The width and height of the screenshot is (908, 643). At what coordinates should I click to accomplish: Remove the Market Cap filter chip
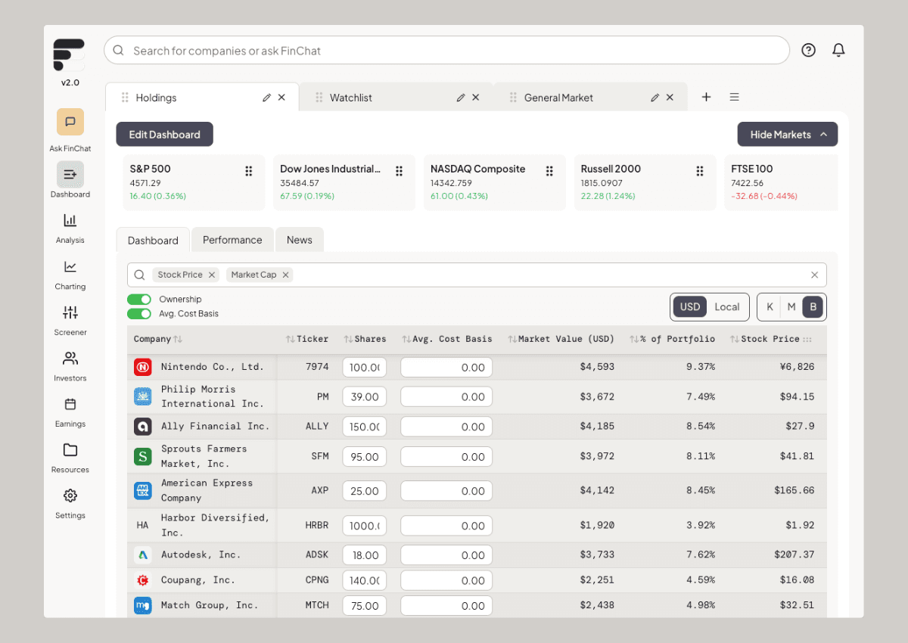point(285,275)
